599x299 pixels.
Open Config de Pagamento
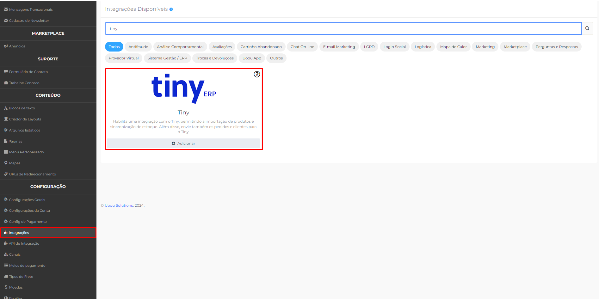point(48,222)
